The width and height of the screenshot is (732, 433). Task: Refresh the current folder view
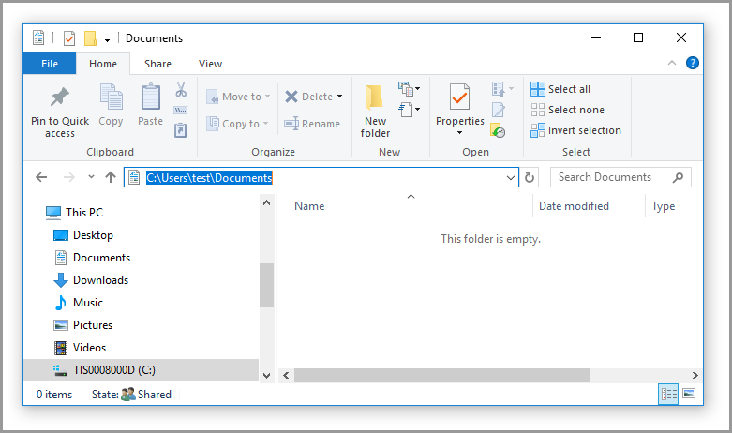tap(530, 177)
